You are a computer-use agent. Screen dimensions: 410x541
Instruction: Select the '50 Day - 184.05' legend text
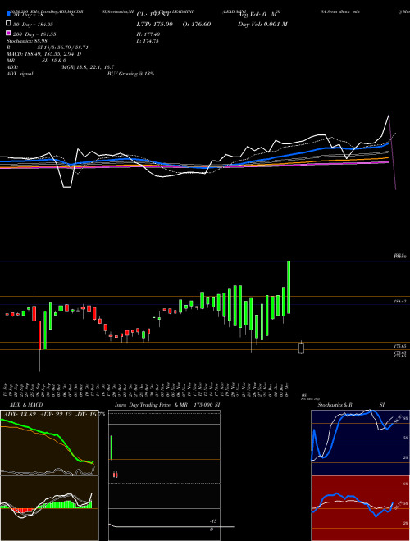[x=34, y=24]
